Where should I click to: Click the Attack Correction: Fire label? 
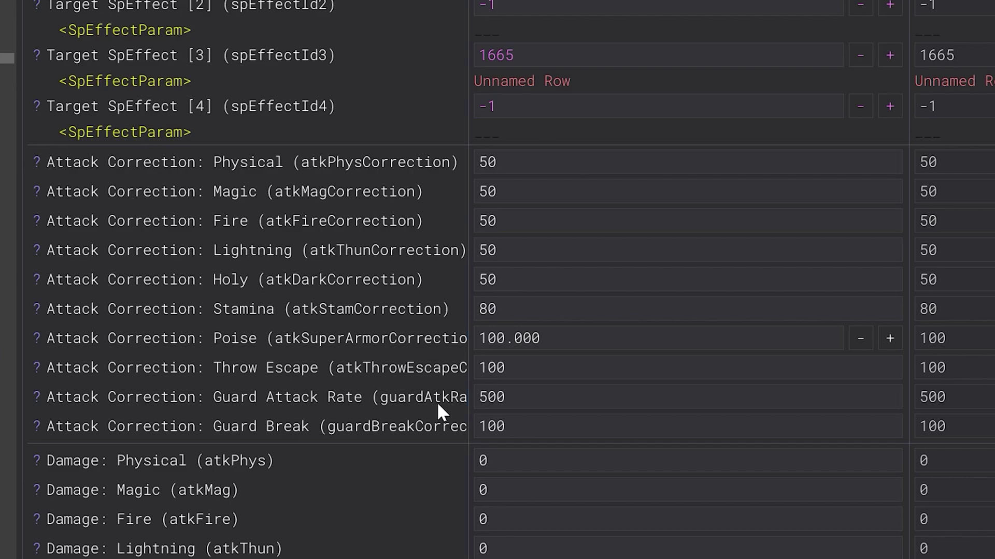click(234, 221)
